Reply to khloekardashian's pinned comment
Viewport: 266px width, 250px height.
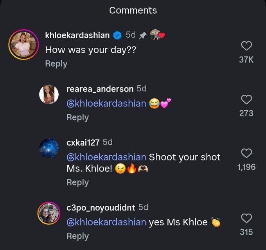[x=56, y=64]
